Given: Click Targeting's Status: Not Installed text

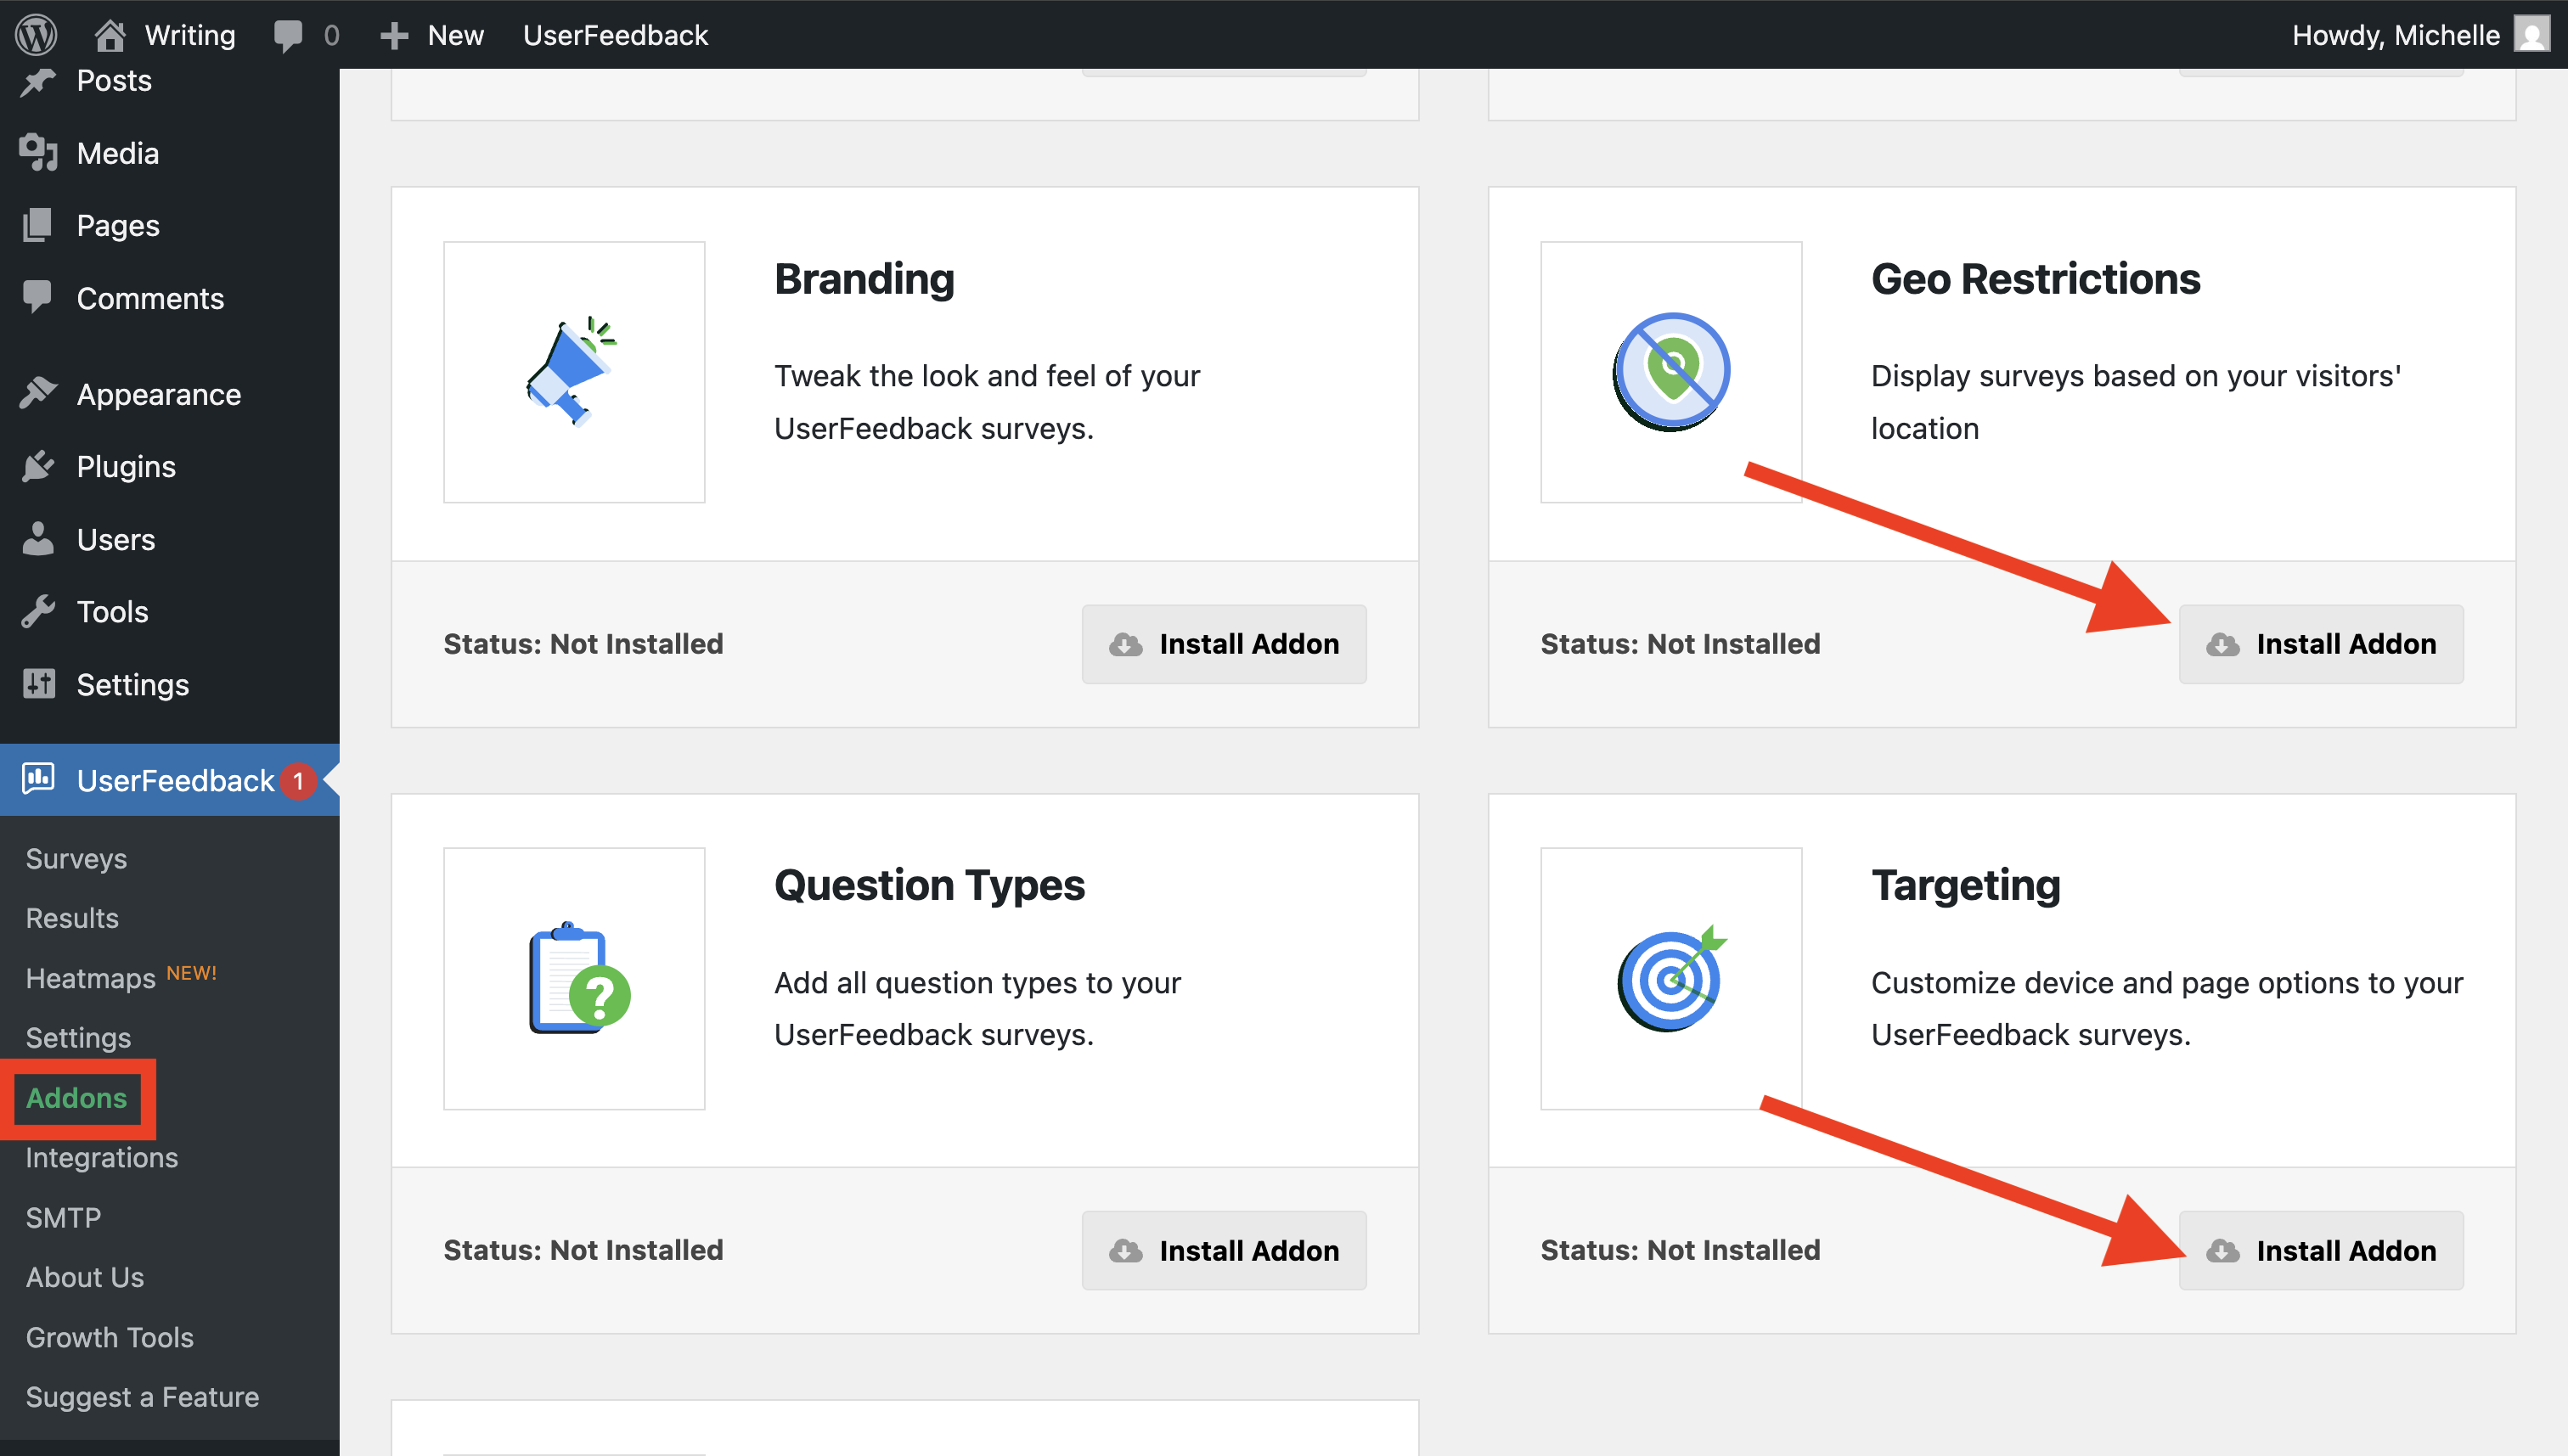Looking at the screenshot, I should 1680,1250.
